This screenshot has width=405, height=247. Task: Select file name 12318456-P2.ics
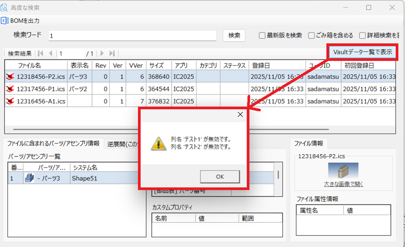(41, 76)
